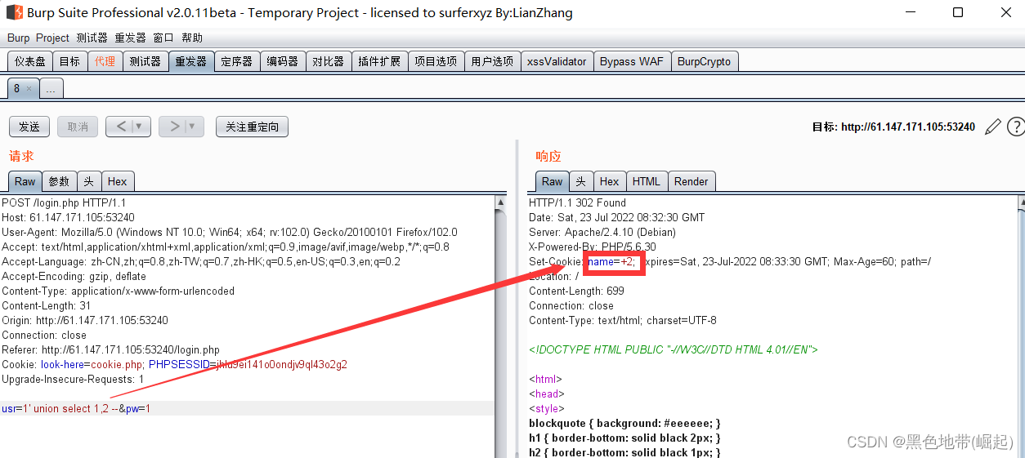
Task: Click 'HTTP/1.1 302 Found' status line
Action: point(577,202)
